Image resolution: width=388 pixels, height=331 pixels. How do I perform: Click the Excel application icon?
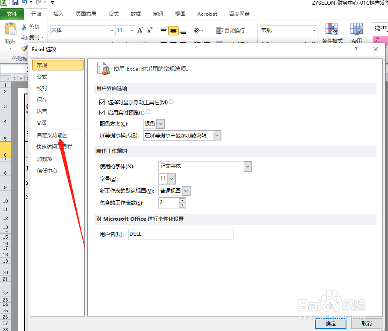(4, 3)
